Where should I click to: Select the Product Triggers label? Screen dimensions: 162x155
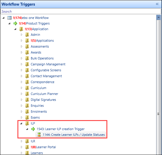34,23
